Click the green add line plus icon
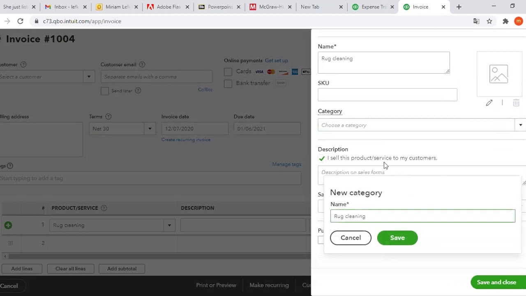This screenshot has width=526, height=296. pos(8,225)
